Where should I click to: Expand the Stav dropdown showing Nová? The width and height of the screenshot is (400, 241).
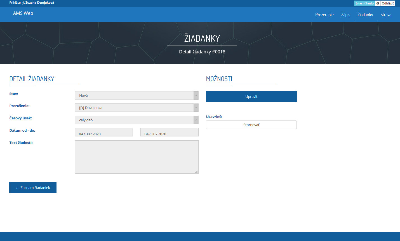137,95
